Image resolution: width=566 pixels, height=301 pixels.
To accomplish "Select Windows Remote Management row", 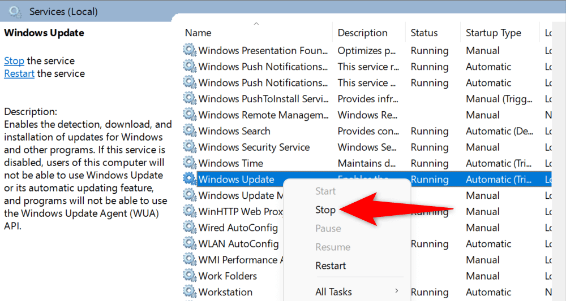I will [x=263, y=115].
